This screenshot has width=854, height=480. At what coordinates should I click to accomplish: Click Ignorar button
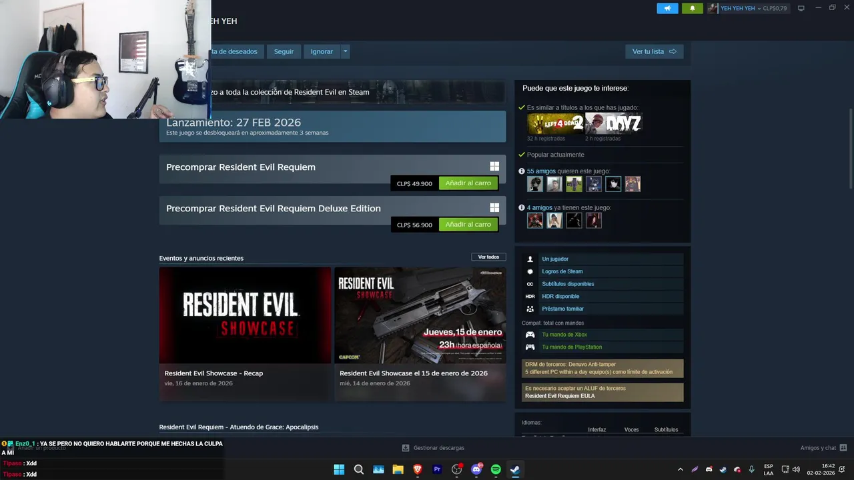322,51
